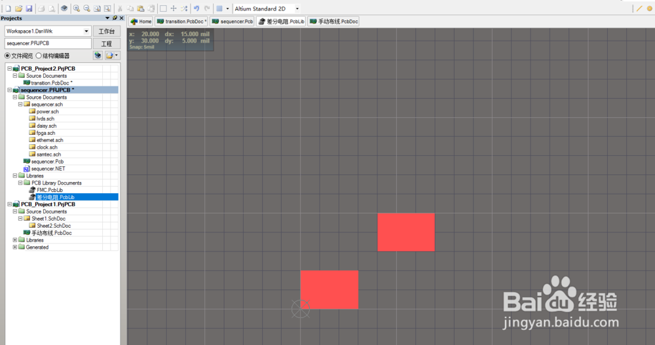655x345 pixels.
Task: Click the Move selection cross icon
Action: coord(174,9)
